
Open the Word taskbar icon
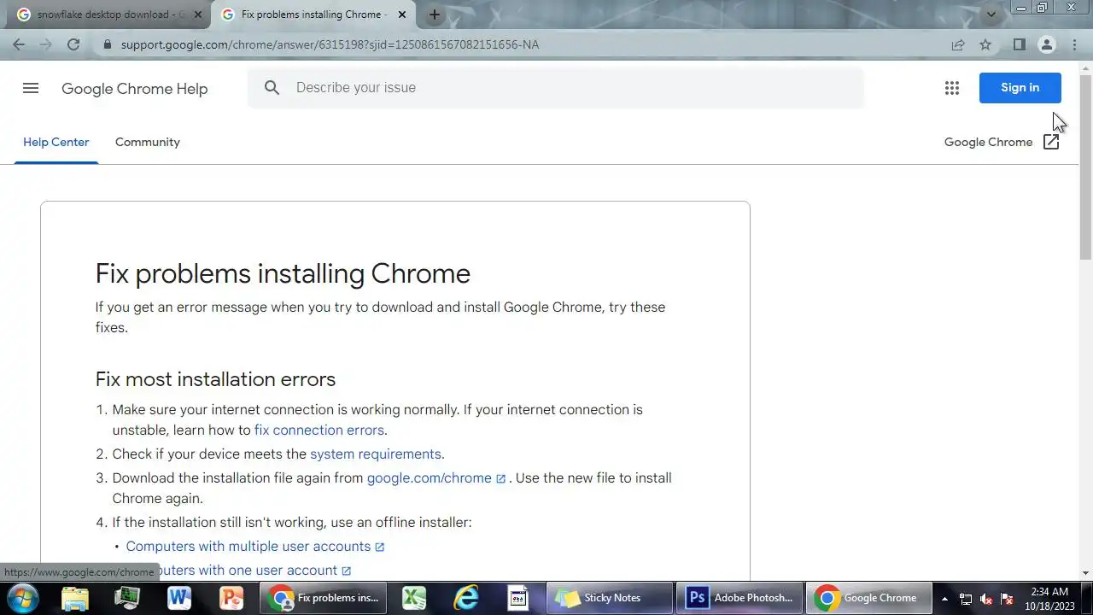click(179, 598)
